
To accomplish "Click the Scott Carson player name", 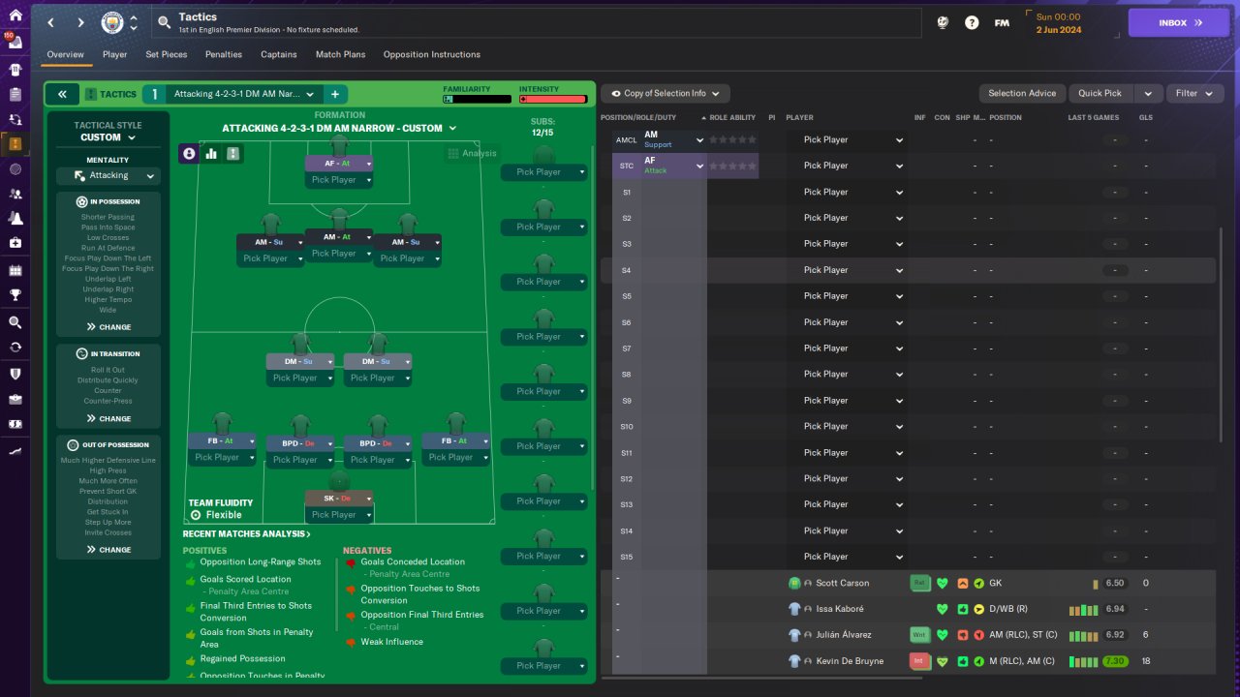I will [x=843, y=583].
